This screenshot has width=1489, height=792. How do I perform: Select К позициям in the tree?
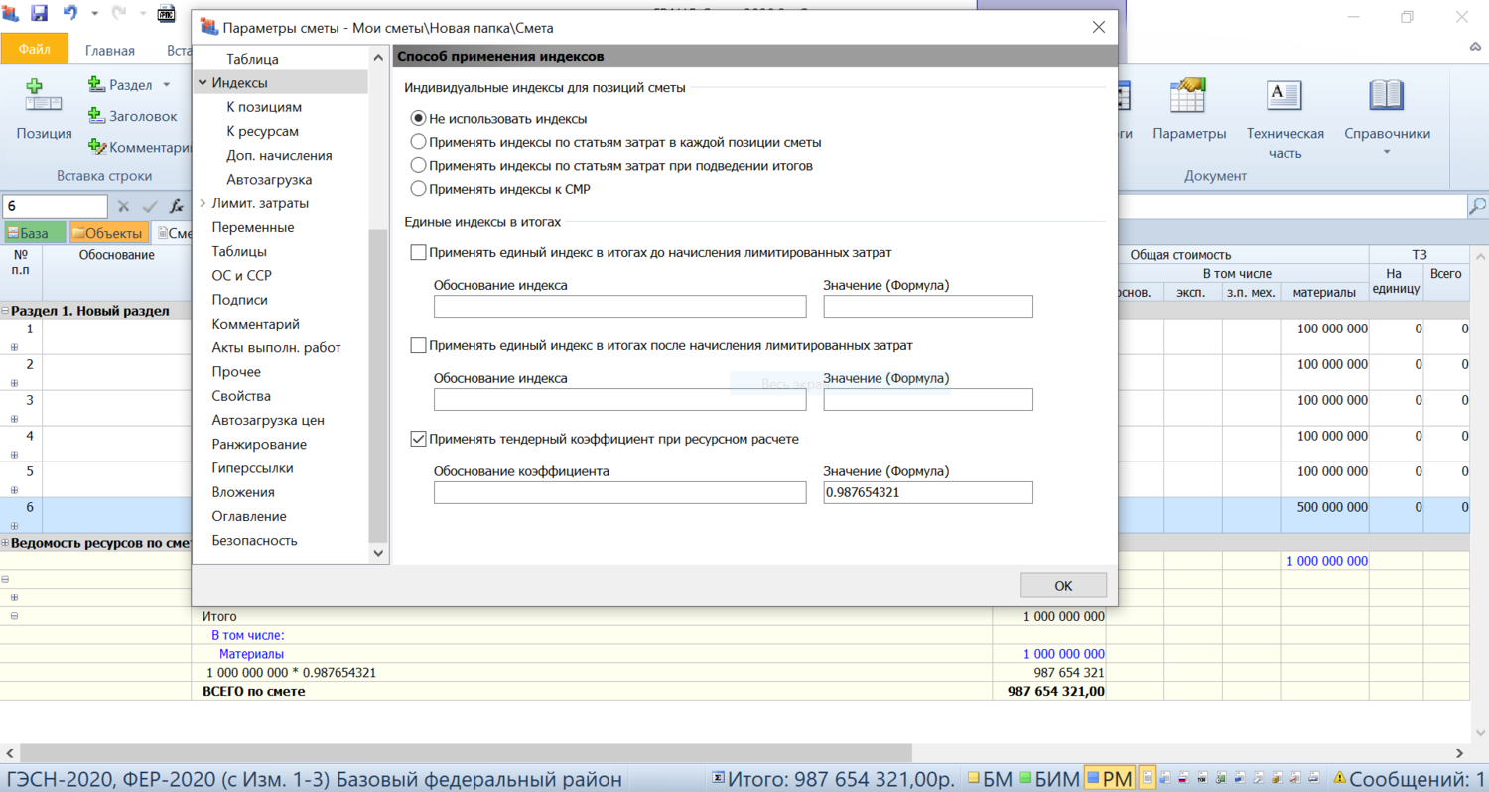pyautogui.click(x=264, y=107)
